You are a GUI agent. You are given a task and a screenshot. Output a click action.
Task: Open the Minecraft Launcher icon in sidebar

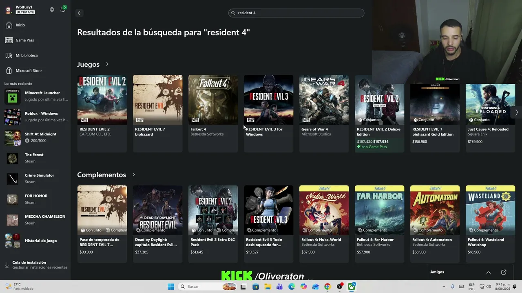pos(12,96)
